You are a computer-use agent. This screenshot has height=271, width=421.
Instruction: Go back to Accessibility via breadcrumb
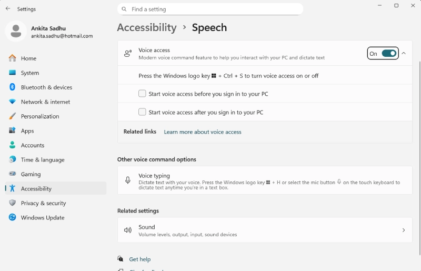point(147,27)
